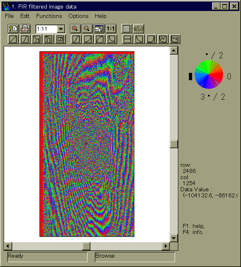The height and width of the screenshot is (267, 241).
Task: Open the Functions menu
Action: point(49,16)
